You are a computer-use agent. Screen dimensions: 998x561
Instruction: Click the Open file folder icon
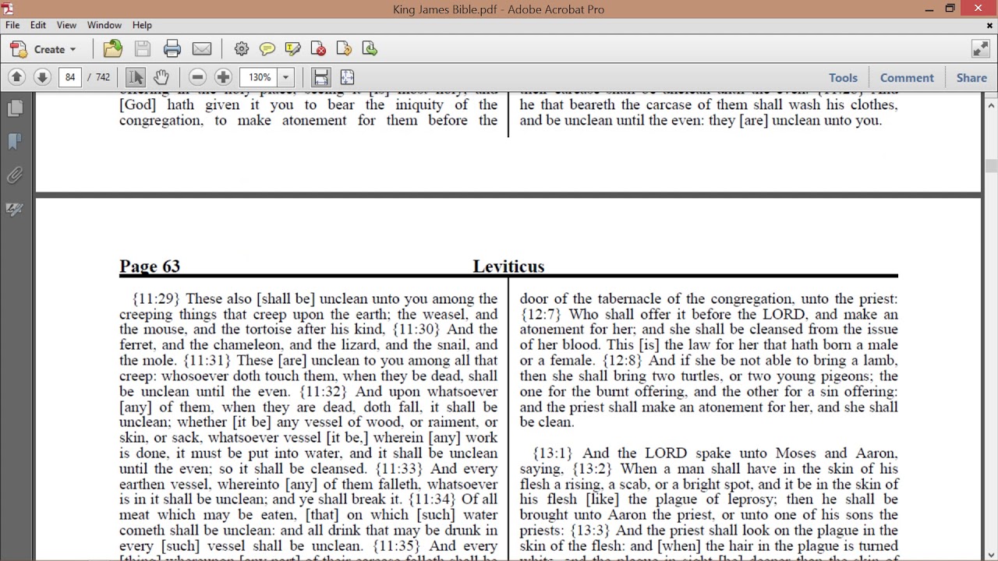pos(113,49)
